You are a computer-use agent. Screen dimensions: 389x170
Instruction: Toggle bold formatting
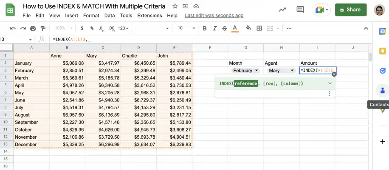(x=205, y=28)
